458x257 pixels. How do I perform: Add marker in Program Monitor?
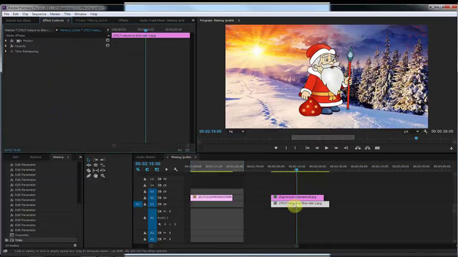point(276,148)
